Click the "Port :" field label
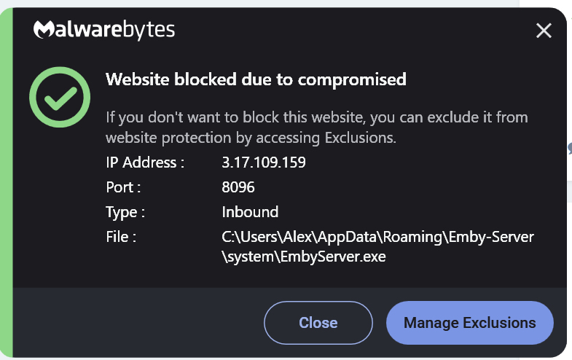572x360 pixels. (123, 187)
